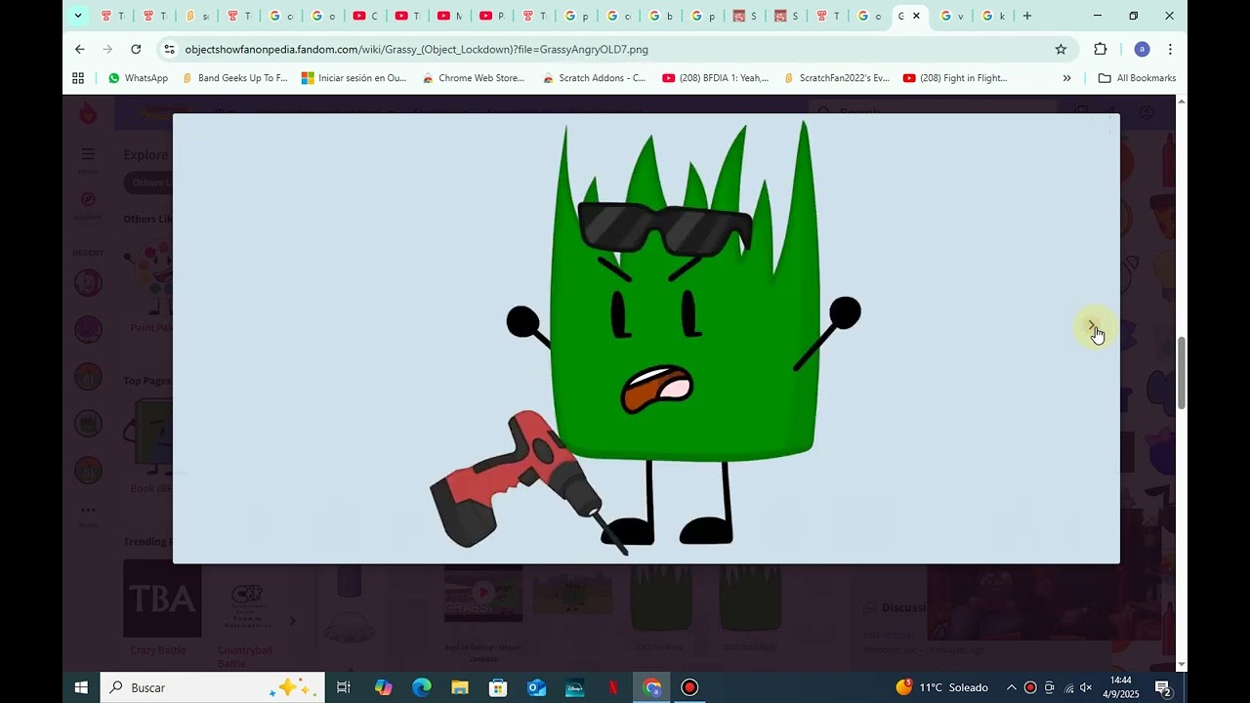Open the All Bookmarks folder
Screen dimensions: 1250x703
[1137, 78]
